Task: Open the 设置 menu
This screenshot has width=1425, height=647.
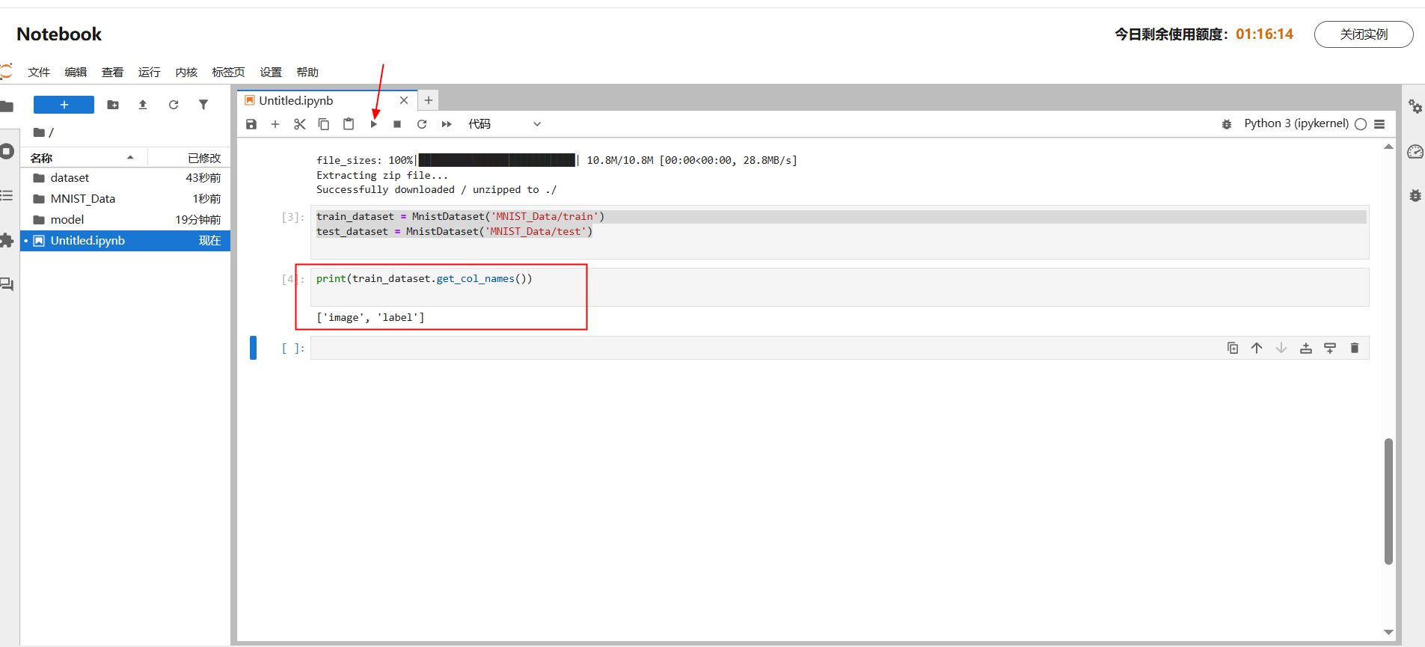Action: point(271,72)
